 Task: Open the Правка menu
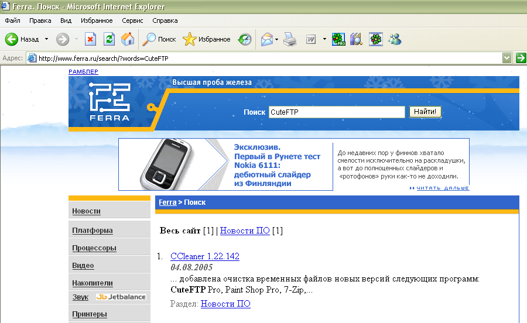click(40, 20)
